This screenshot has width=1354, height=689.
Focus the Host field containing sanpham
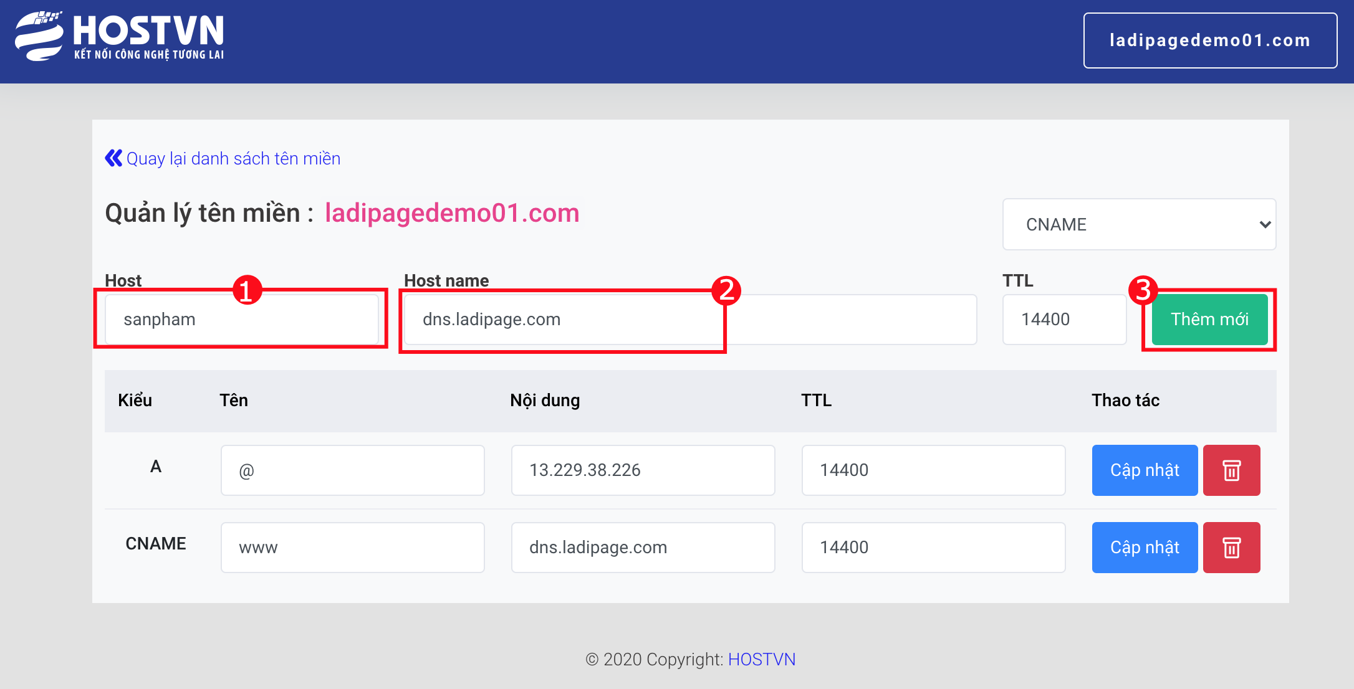pyautogui.click(x=242, y=320)
